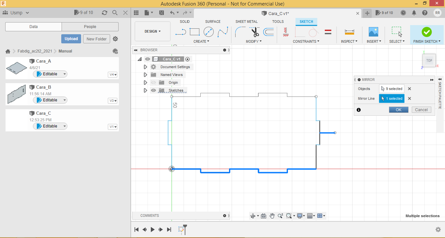Expand the Named Views node
This screenshot has height=238, width=445.
click(x=145, y=75)
